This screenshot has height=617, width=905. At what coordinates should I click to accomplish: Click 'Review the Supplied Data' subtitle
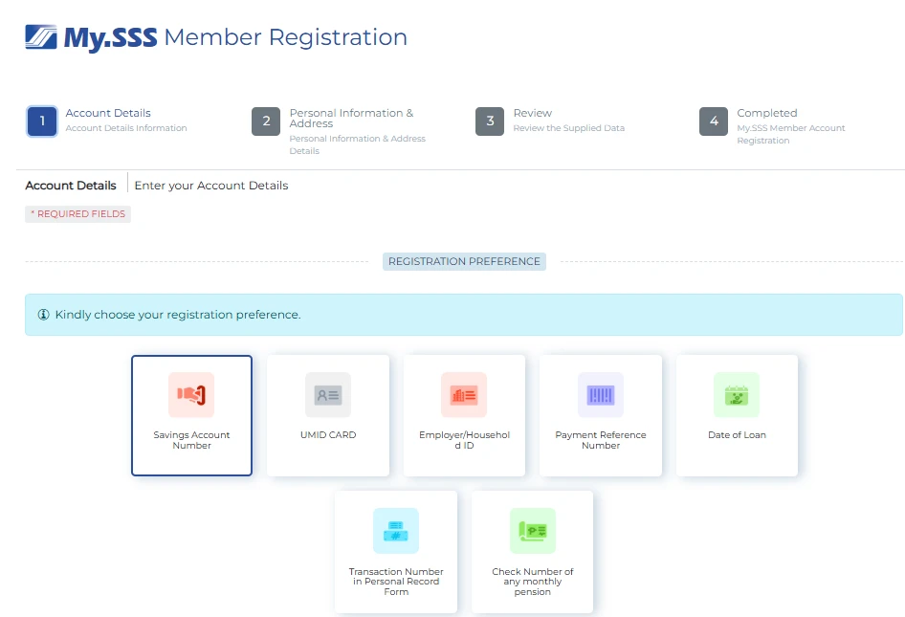[x=568, y=128]
